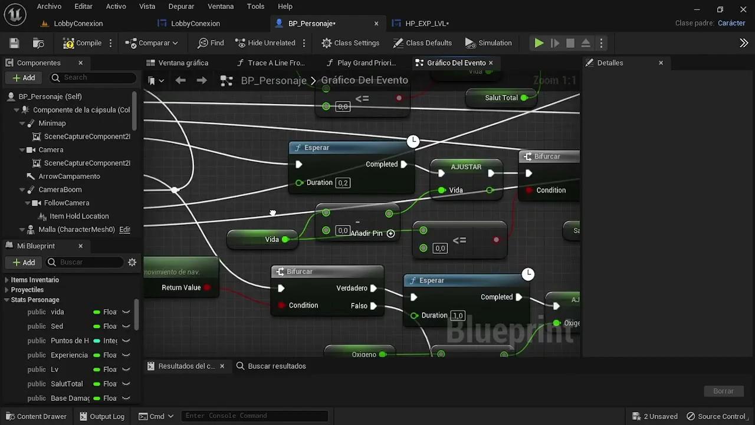The height and width of the screenshot is (425, 755).
Task: Toggle Hide Unrelated nodes
Action: (x=265, y=43)
